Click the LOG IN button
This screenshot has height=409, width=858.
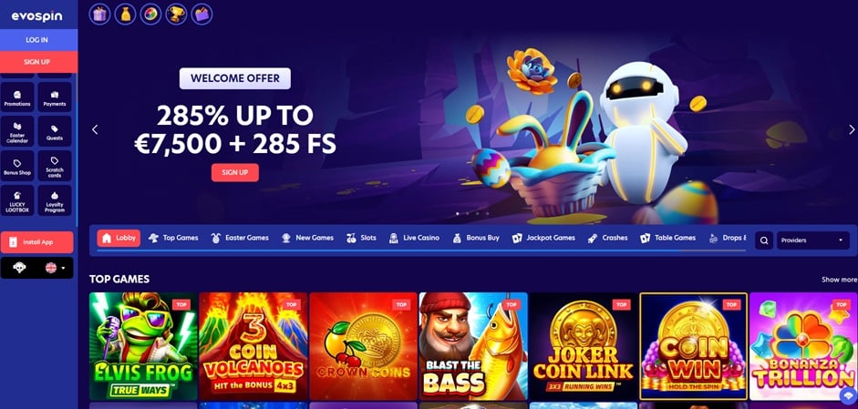tap(36, 40)
